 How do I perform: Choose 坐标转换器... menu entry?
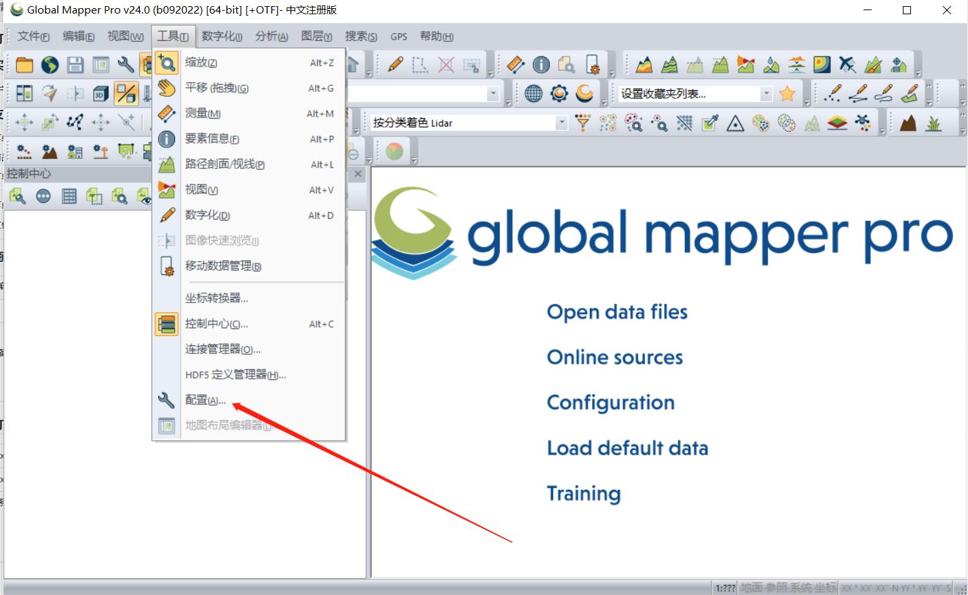(248, 298)
